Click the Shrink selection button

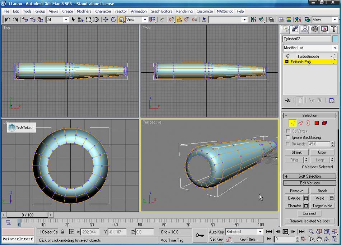[x=296, y=152]
